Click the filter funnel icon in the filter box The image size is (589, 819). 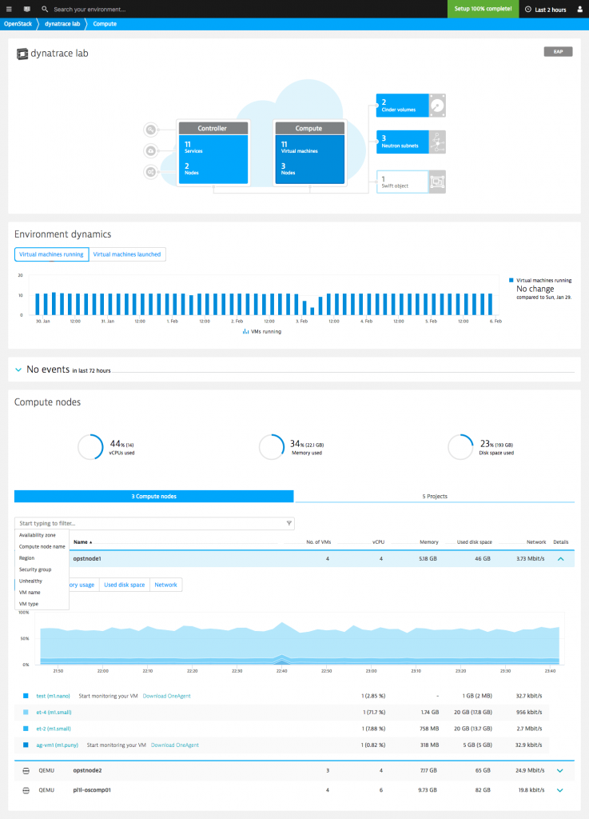tap(289, 523)
